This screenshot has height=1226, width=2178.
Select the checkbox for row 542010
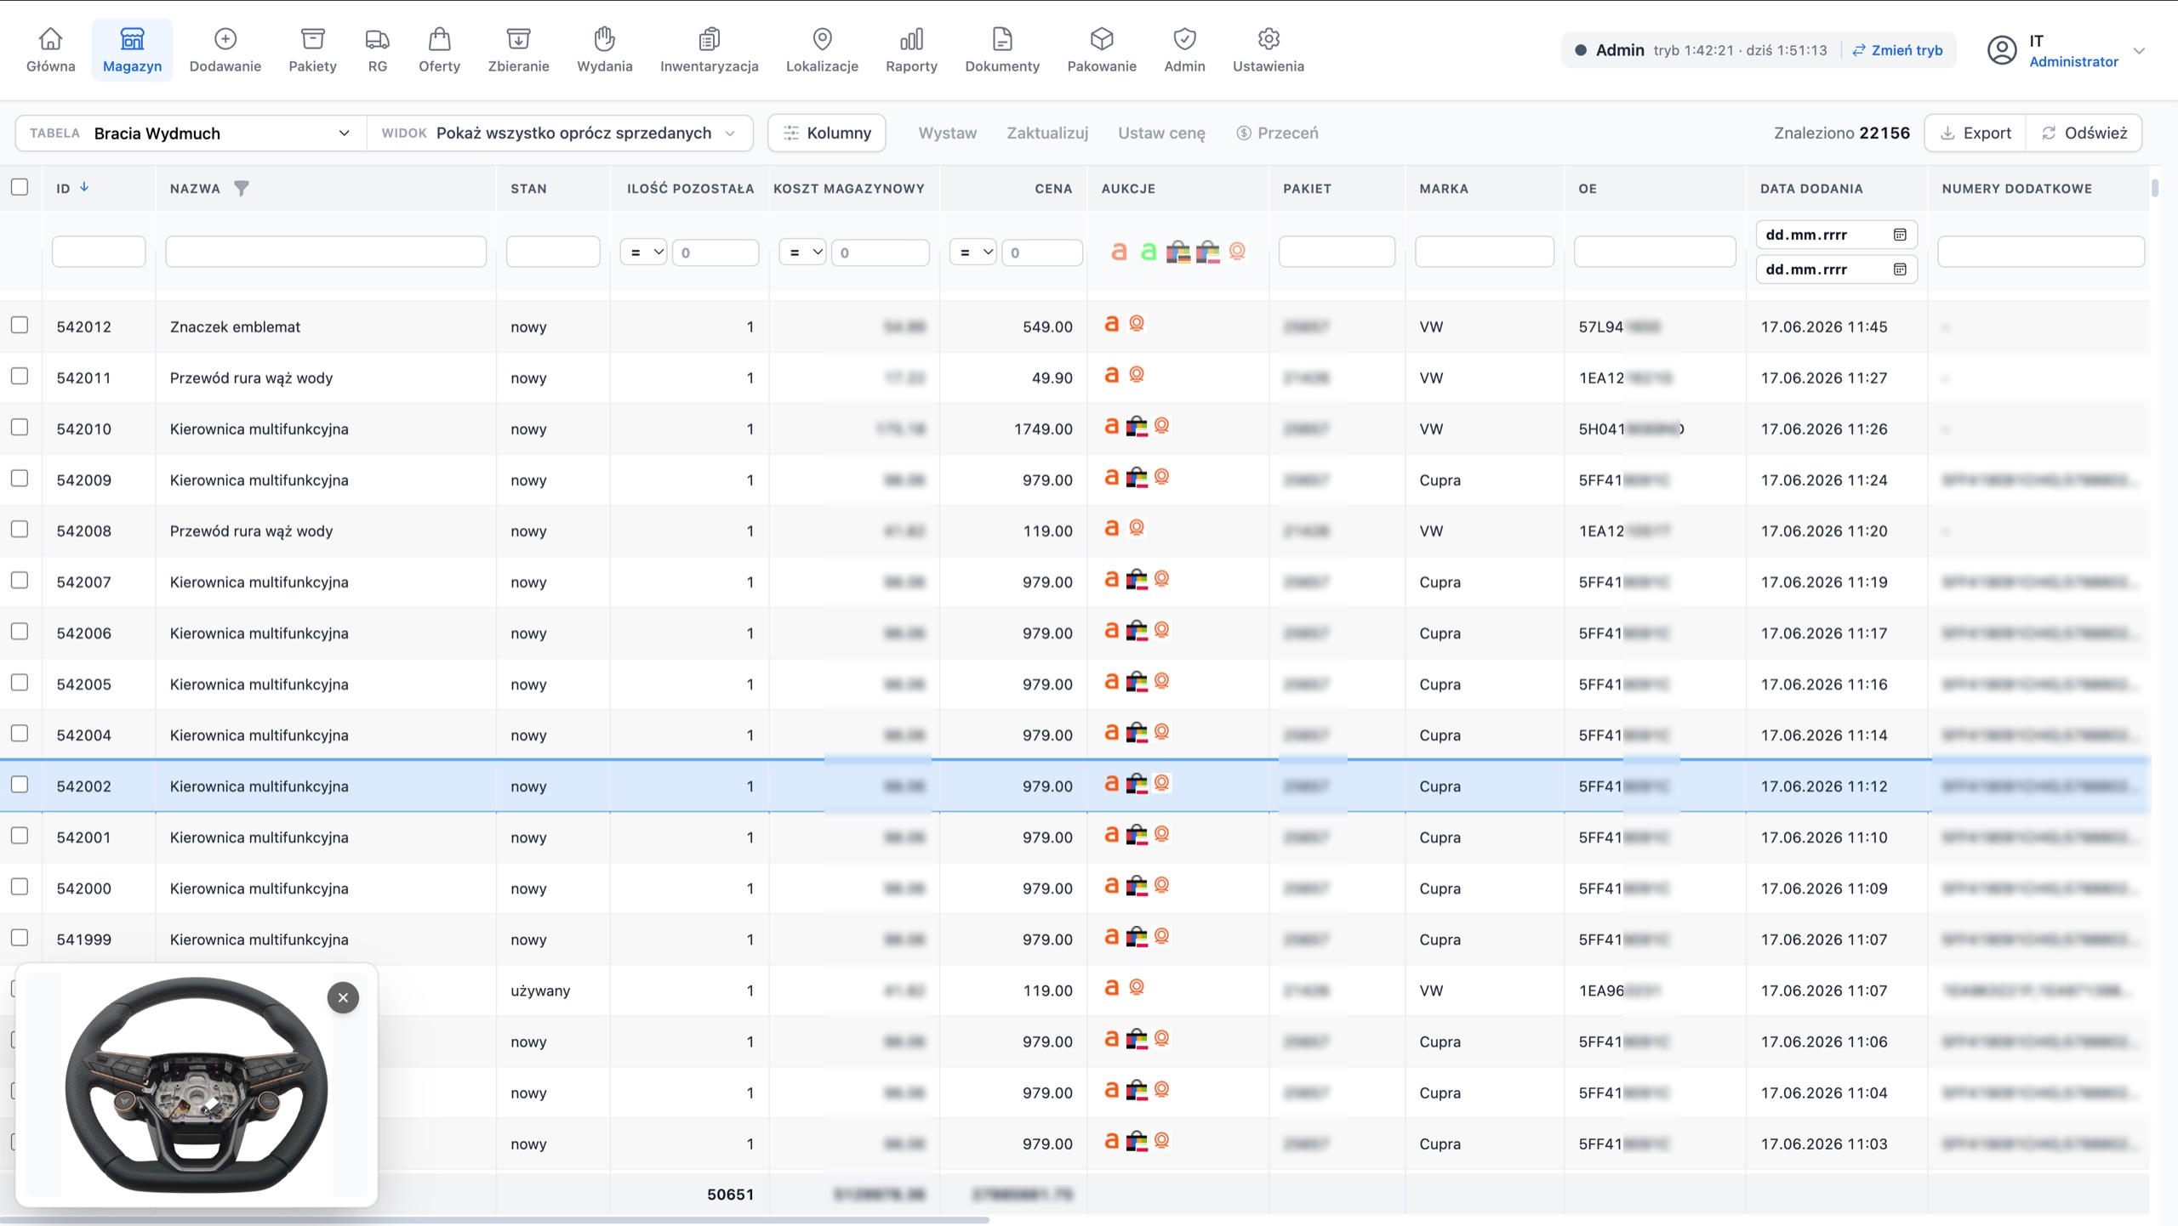point(20,427)
